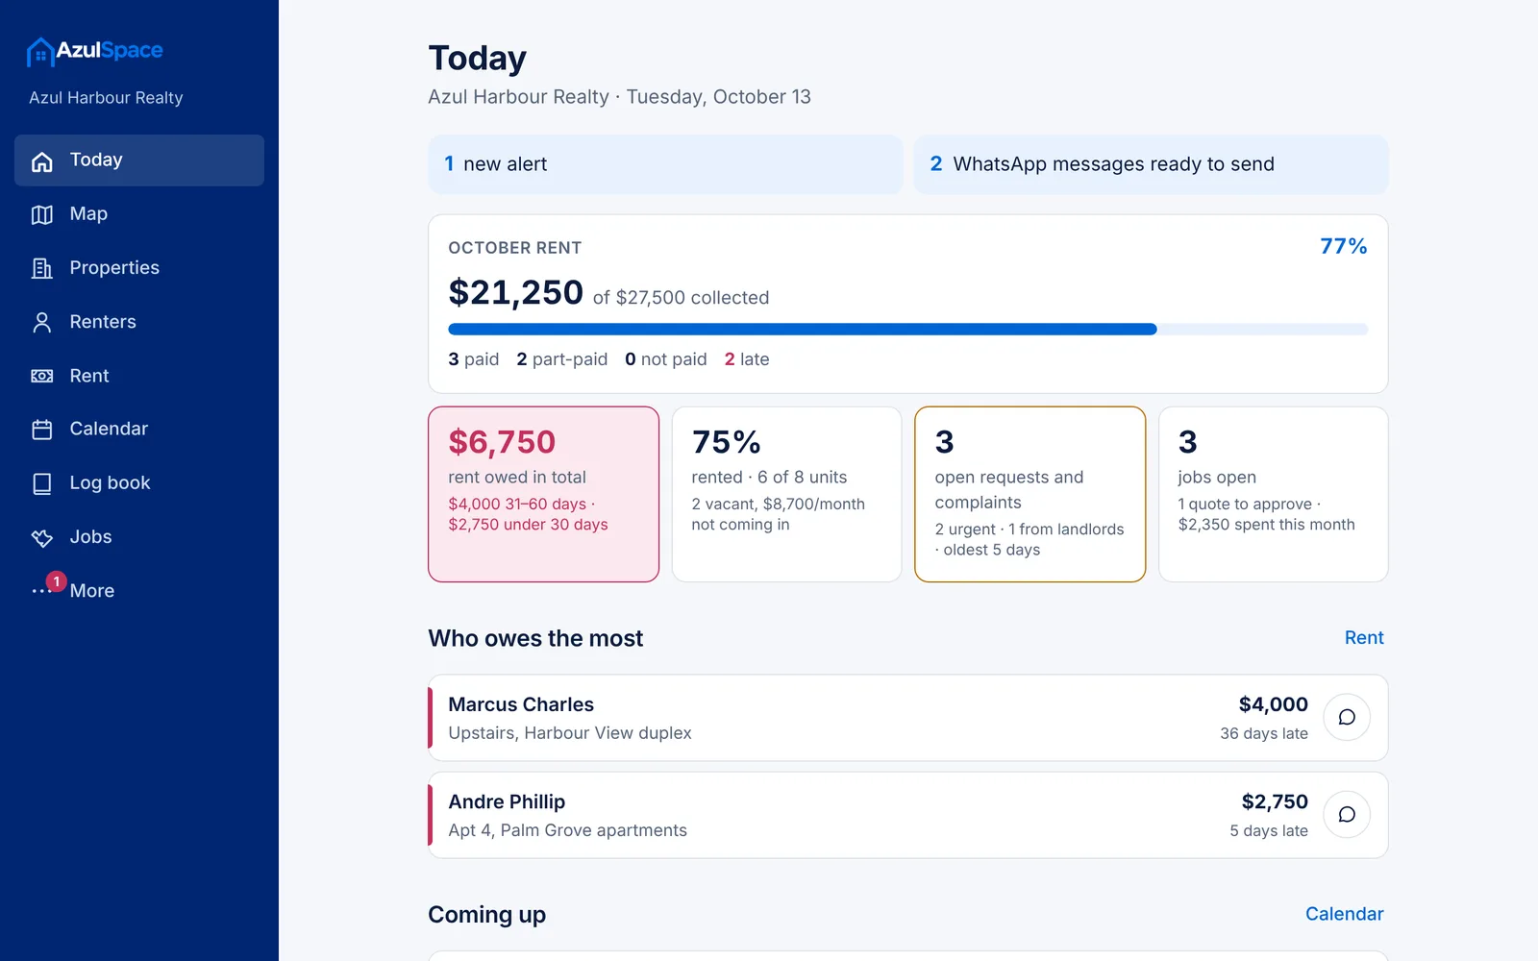Message Andre Phillip via chat bubble icon

[x=1347, y=815]
